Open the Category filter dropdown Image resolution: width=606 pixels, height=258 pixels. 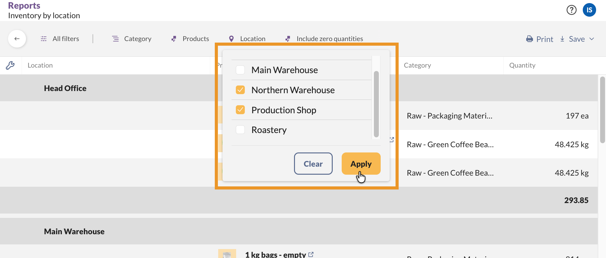point(132,39)
